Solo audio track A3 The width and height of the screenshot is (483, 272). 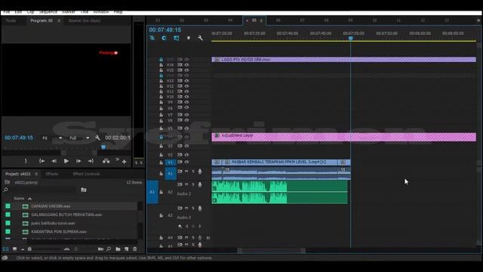coord(193,209)
